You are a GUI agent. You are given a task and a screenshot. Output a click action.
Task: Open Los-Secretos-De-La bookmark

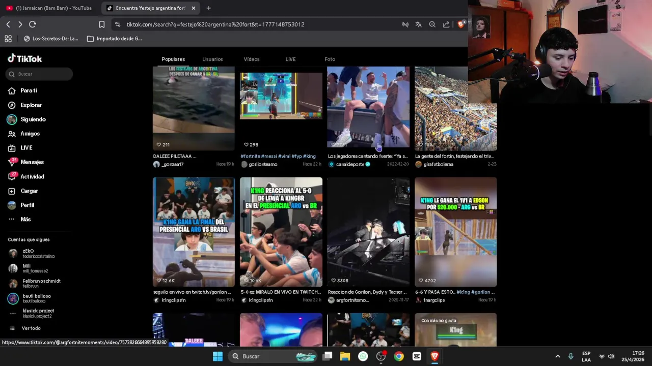51,39
